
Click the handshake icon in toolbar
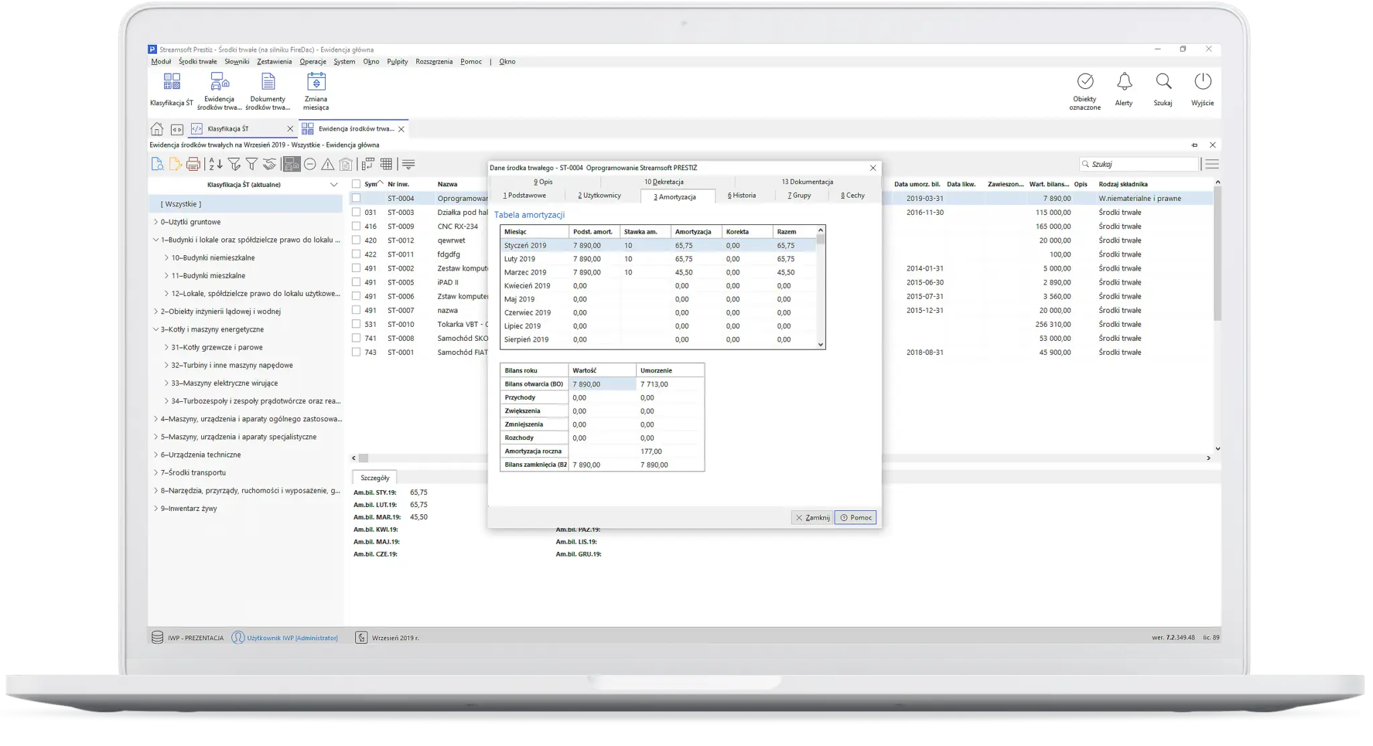click(269, 164)
